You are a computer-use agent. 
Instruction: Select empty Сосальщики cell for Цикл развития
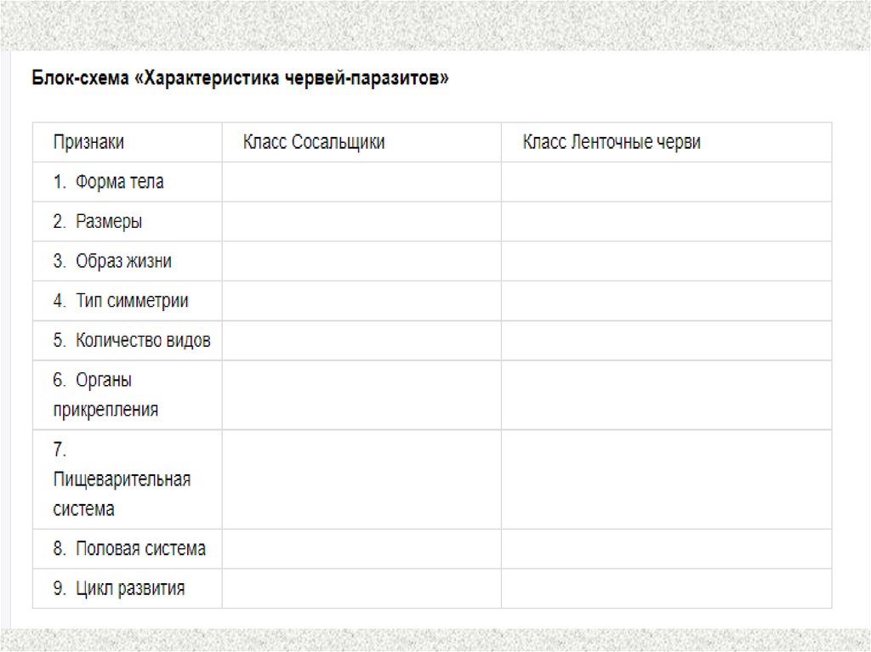point(361,588)
